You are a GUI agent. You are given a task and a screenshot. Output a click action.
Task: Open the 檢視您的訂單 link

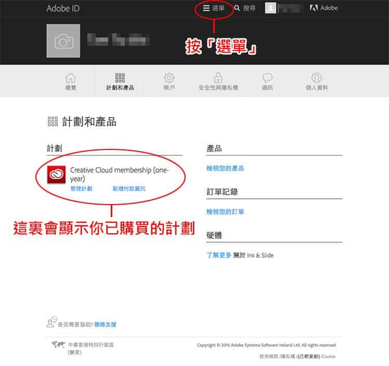[225, 212]
